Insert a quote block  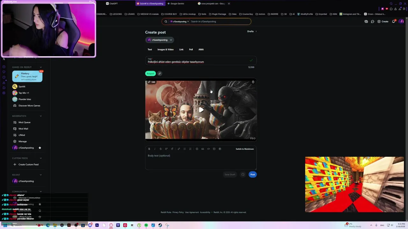[202, 149]
